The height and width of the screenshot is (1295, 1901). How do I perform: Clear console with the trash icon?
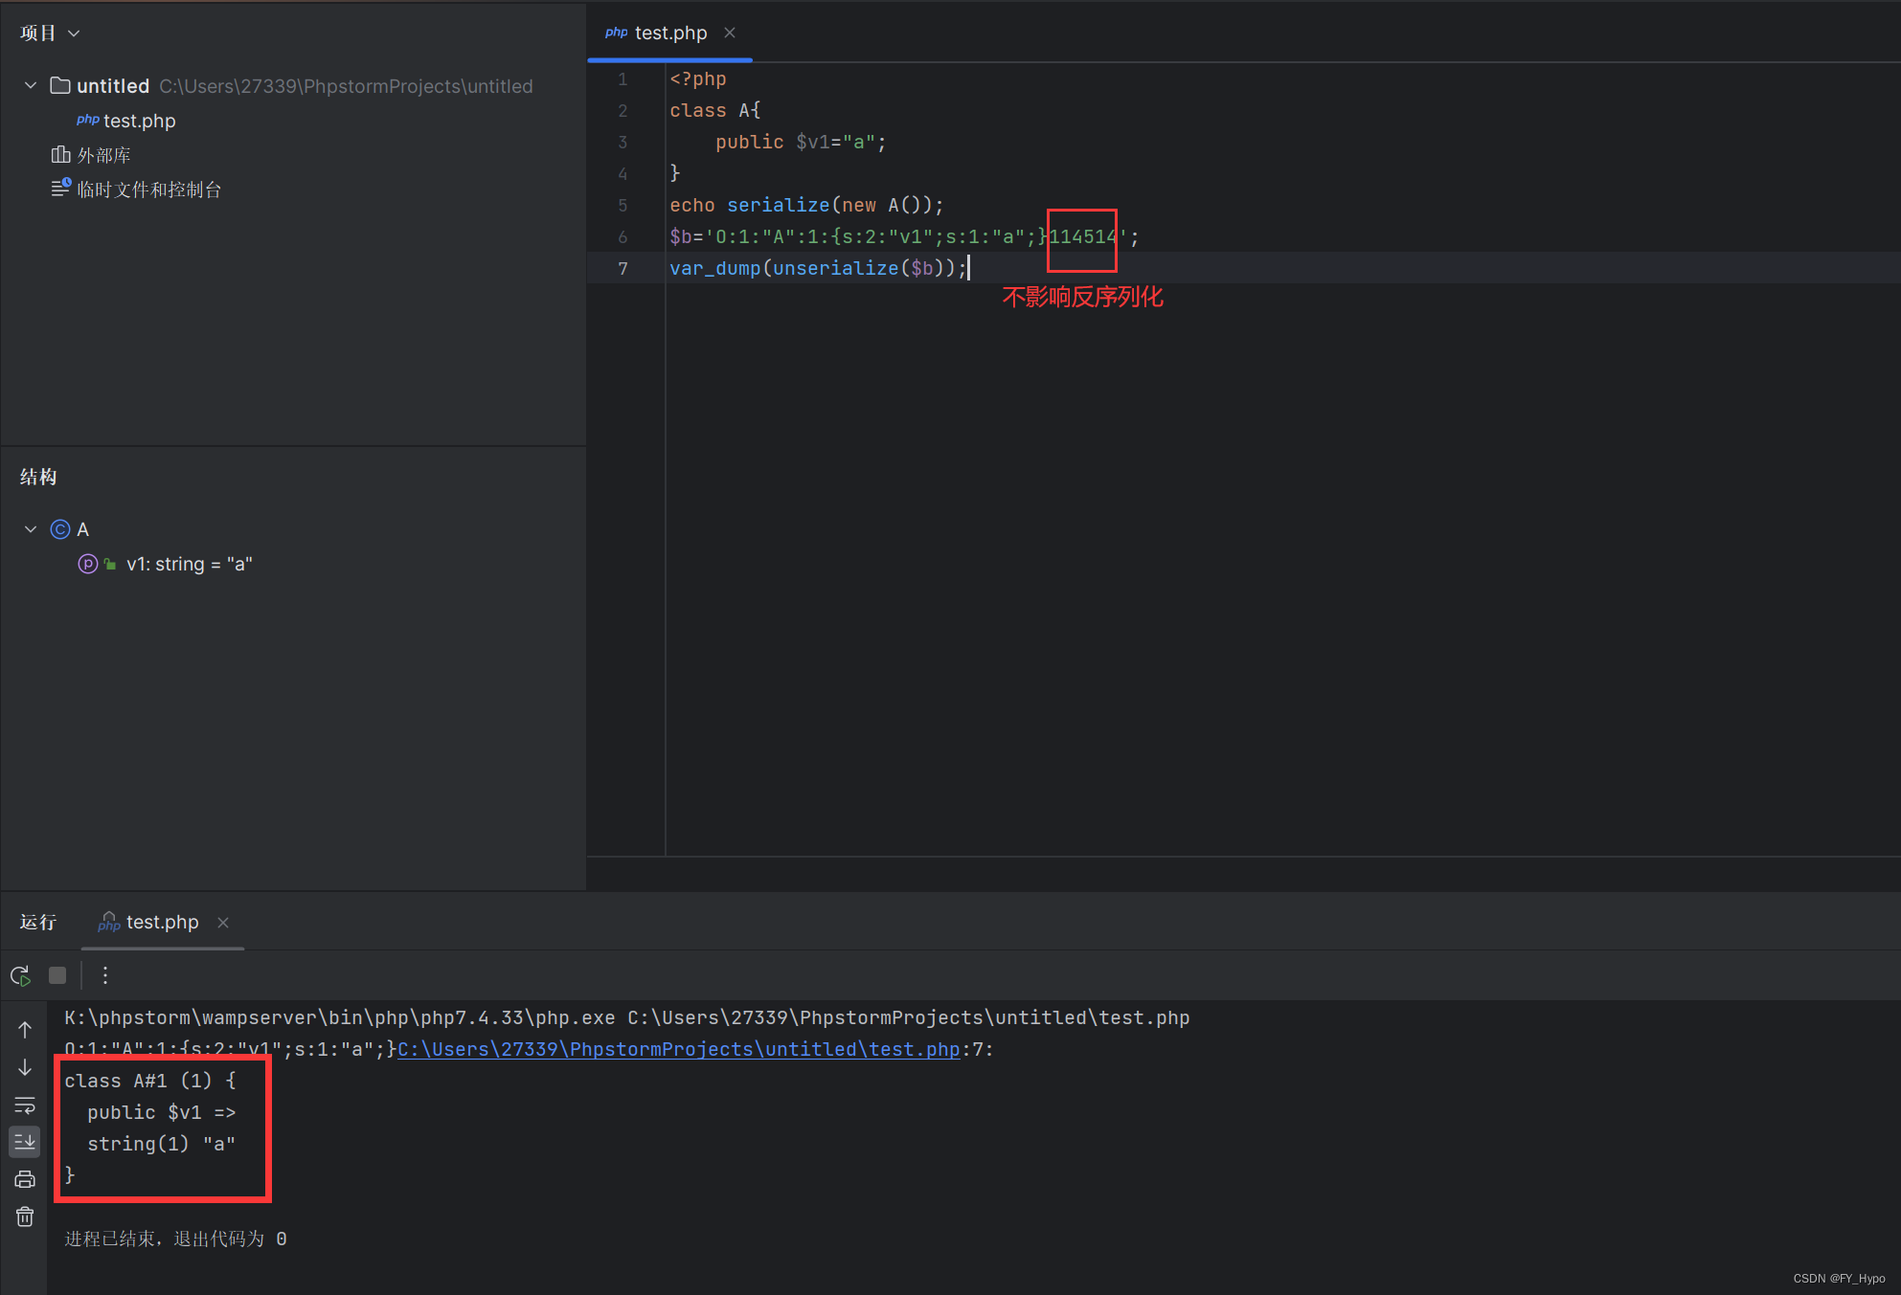coord(25,1217)
